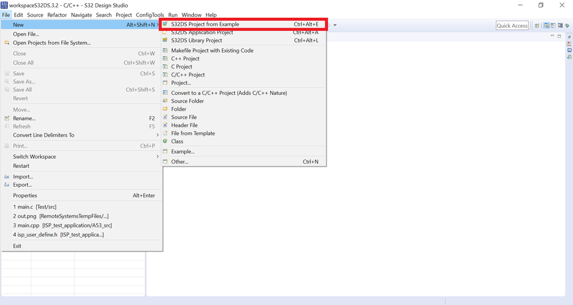Image resolution: width=573 pixels, height=305 pixels.
Task: Click the Open Perspective icon
Action: [537, 26]
